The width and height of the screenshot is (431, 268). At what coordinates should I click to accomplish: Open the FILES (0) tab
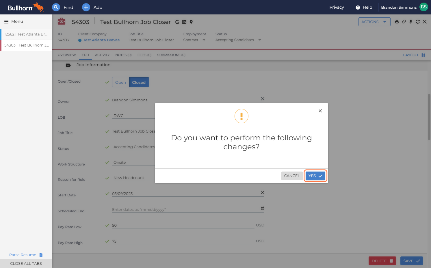[144, 55]
